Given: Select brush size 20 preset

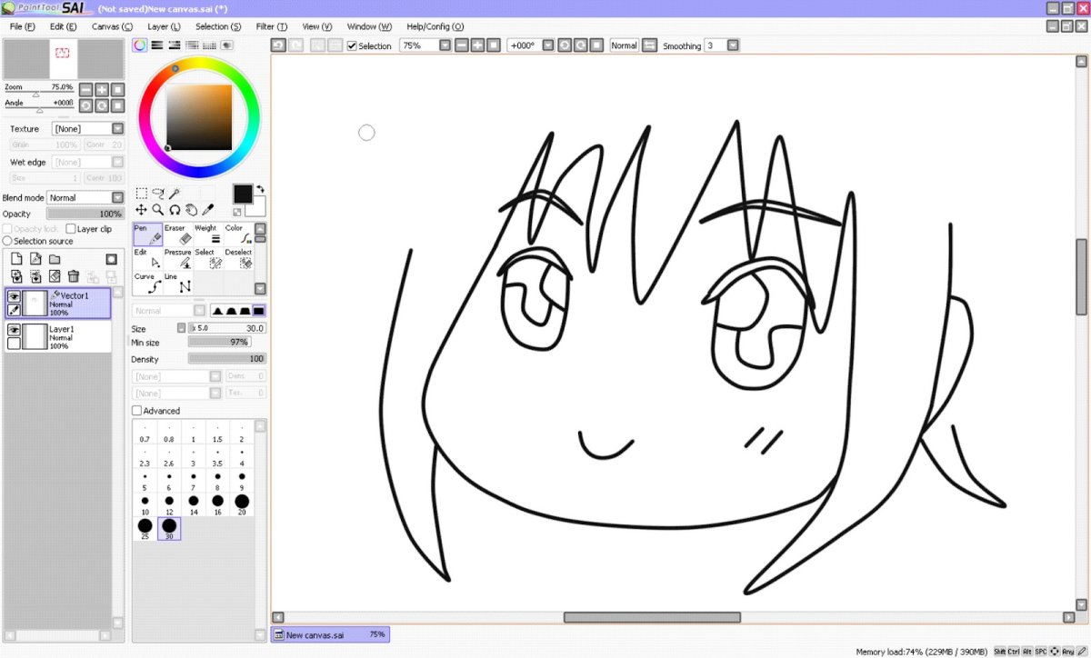Looking at the screenshot, I should 242,503.
